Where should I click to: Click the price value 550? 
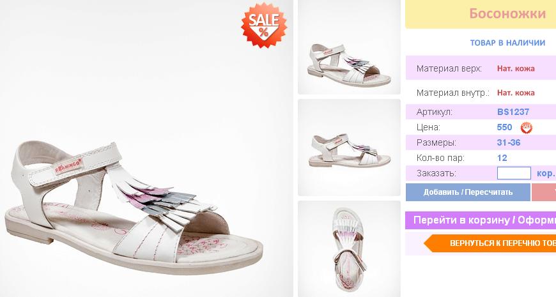pos(504,127)
